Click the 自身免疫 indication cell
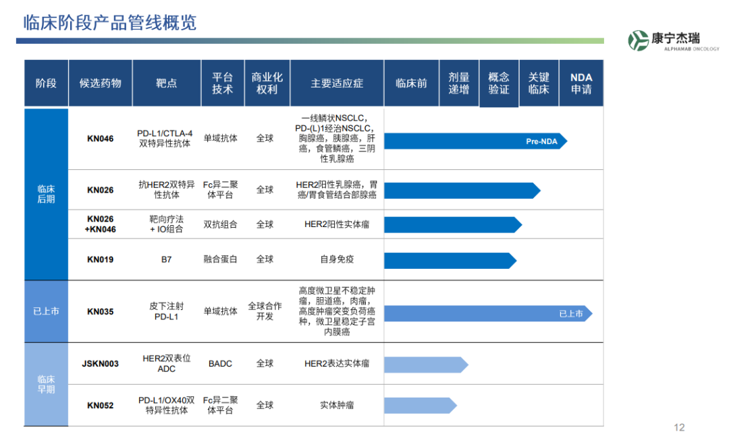The height and width of the screenshot is (438, 729). pos(337,259)
